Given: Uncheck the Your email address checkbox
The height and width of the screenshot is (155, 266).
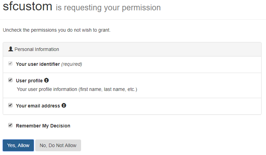Looking at the screenshot, I should tap(10, 105).
